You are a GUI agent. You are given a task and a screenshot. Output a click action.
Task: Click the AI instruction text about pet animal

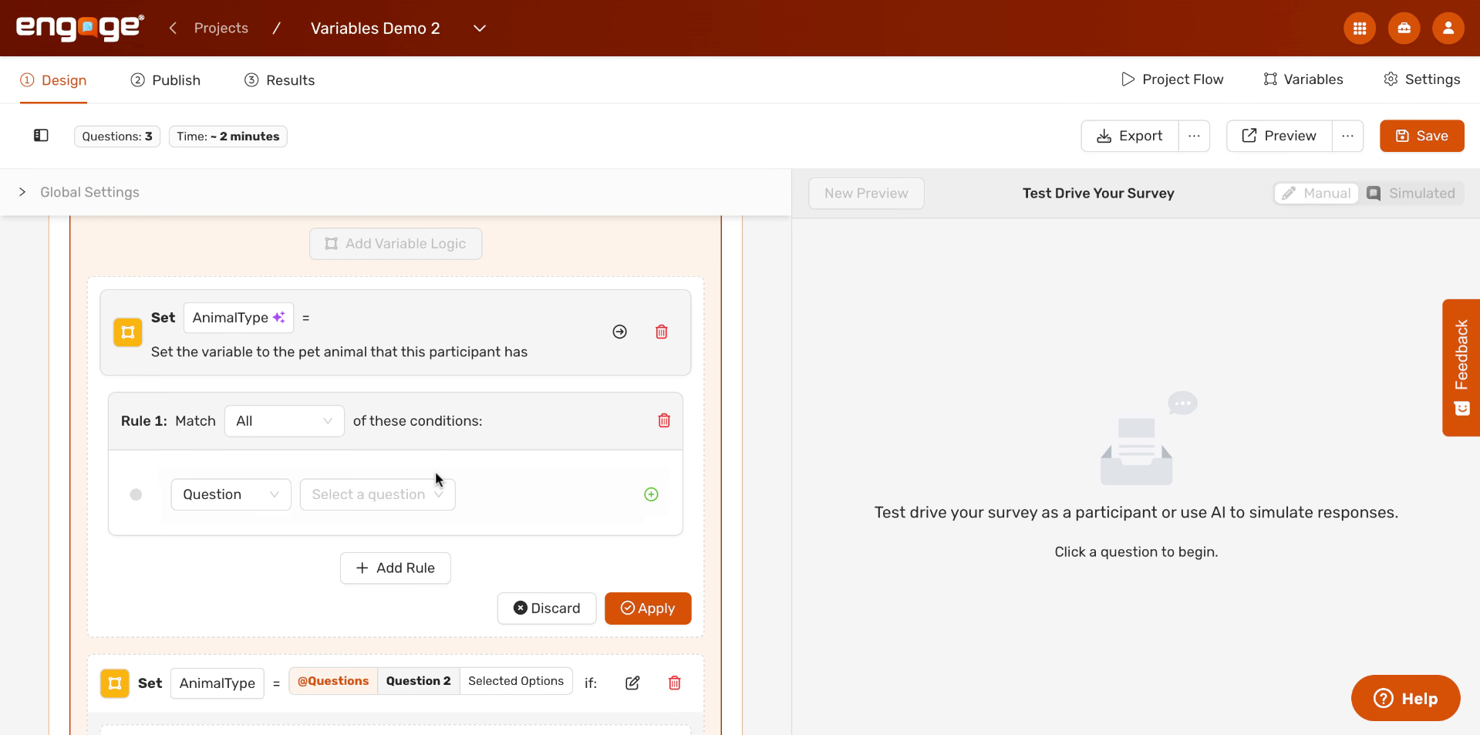click(x=339, y=352)
